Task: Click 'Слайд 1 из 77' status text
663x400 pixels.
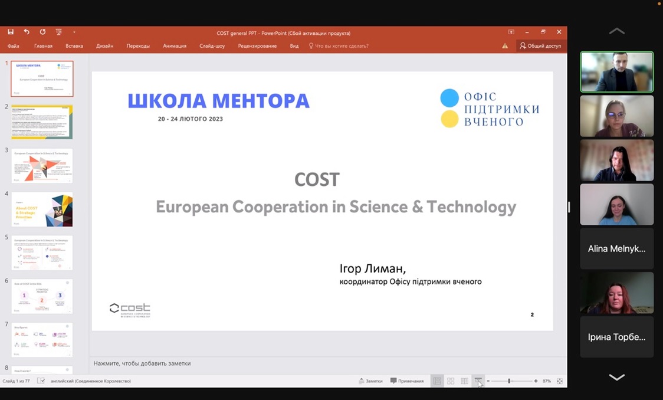Action: point(16,381)
